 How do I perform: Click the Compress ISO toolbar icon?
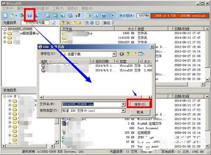coord(55,16)
